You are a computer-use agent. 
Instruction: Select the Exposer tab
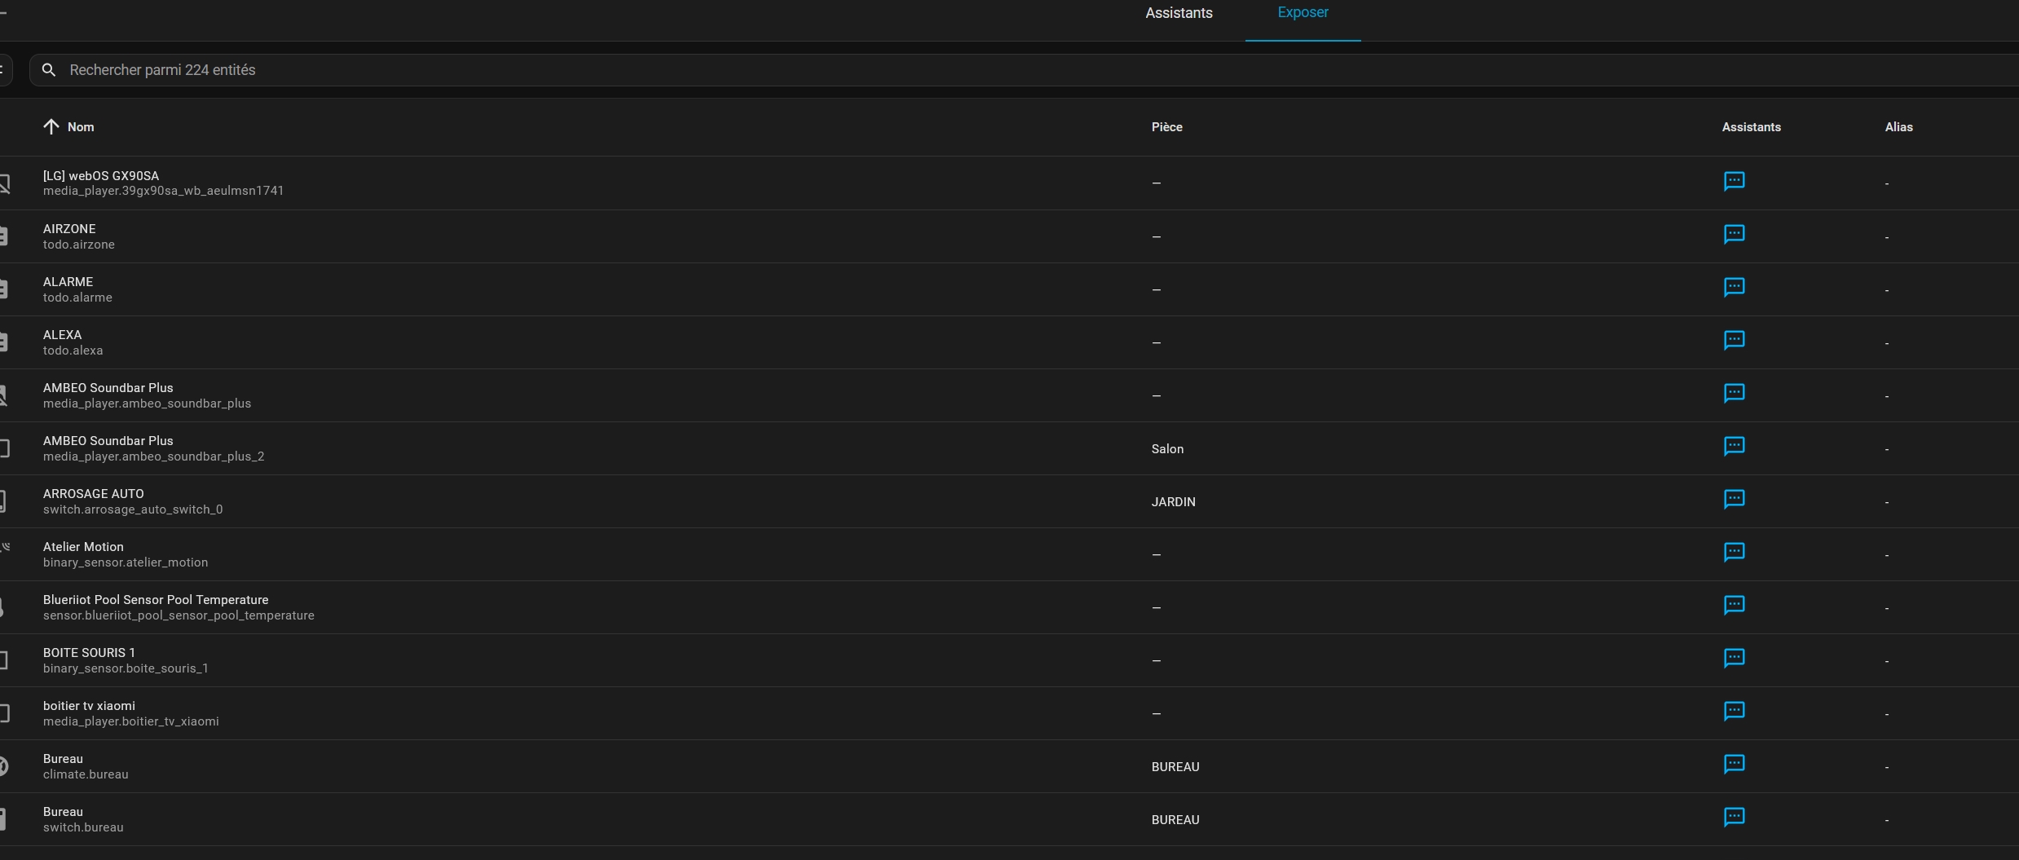click(1303, 12)
